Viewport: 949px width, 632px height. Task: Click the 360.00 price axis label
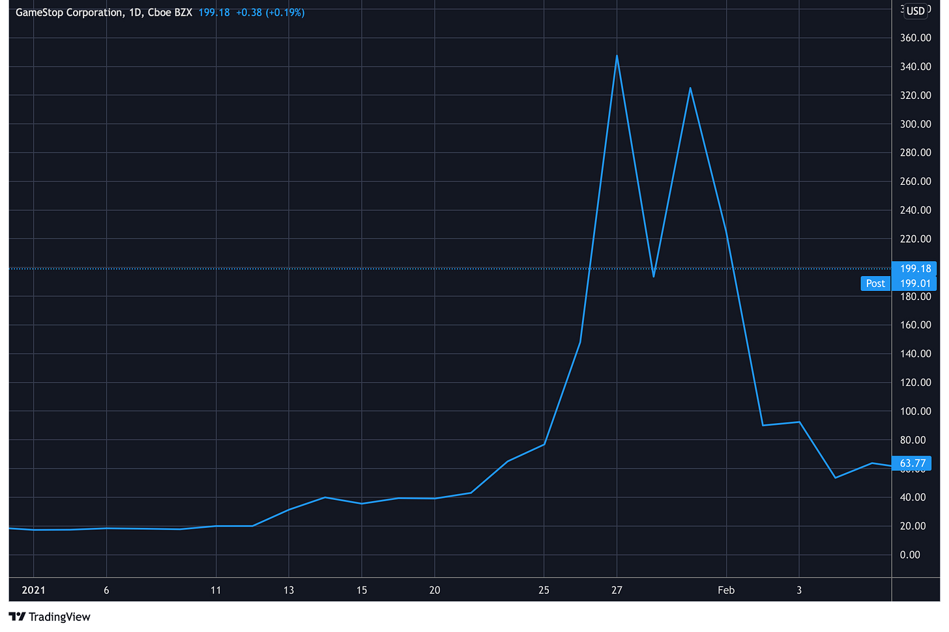click(915, 38)
